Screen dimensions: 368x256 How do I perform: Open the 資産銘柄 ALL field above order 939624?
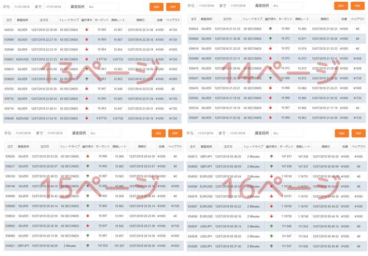287,6
